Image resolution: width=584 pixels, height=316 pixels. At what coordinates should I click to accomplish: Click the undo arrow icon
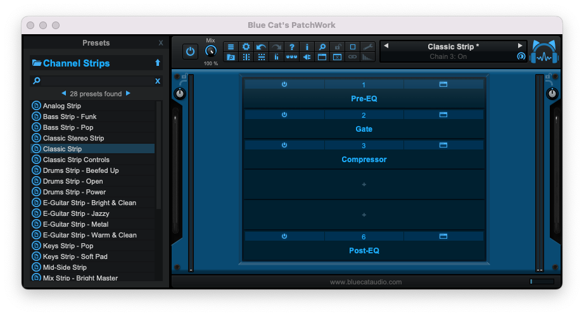click(261, 47)
